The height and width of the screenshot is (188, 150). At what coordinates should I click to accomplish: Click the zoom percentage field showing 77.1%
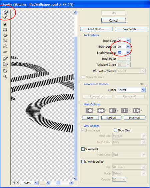[27, 183]
